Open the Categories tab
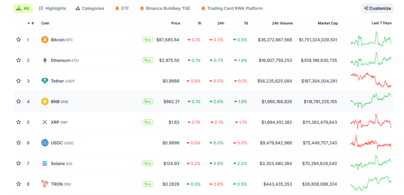Viewport: 404px width, 195px height. point(90,8)
